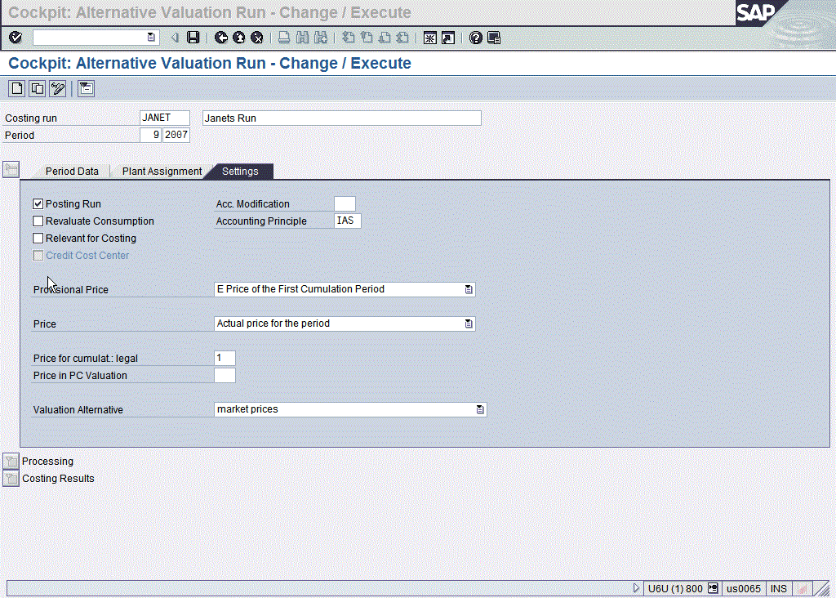The height and width of the screenshot is (598, 836).
Task: Click the Valuation Alternative label
Action: [x=78, y=409]
